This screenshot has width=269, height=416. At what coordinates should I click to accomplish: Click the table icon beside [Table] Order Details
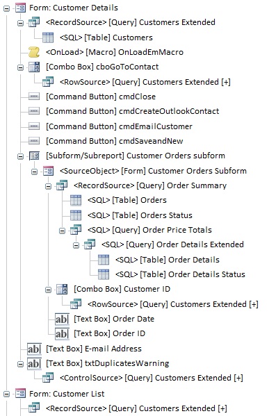click(104, 260)
